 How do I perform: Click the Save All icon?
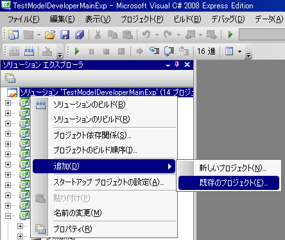coord(80,35)
